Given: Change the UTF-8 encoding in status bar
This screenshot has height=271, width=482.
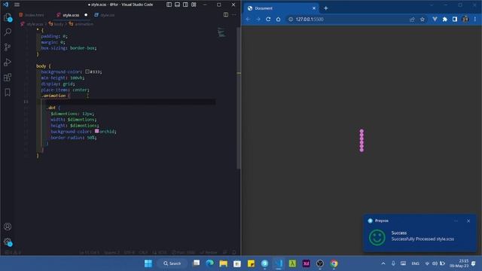Looking at the screenshot, I should point(130,253).
